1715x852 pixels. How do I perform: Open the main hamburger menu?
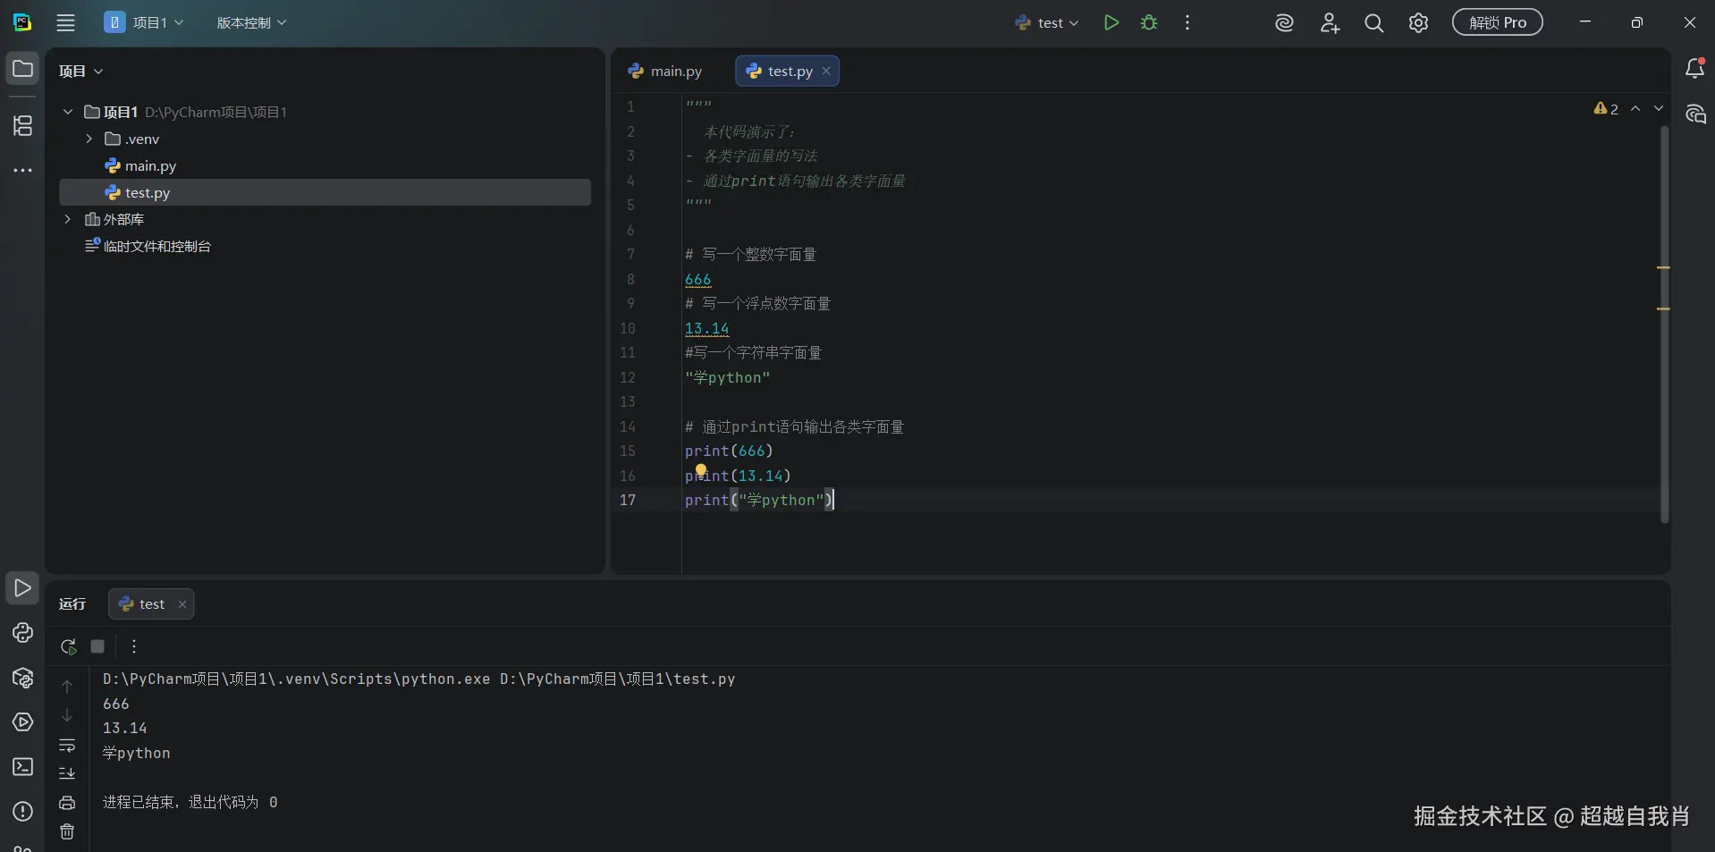click(x=66, y=23)
